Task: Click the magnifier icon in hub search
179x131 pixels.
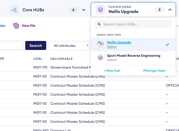Action: 99,24
